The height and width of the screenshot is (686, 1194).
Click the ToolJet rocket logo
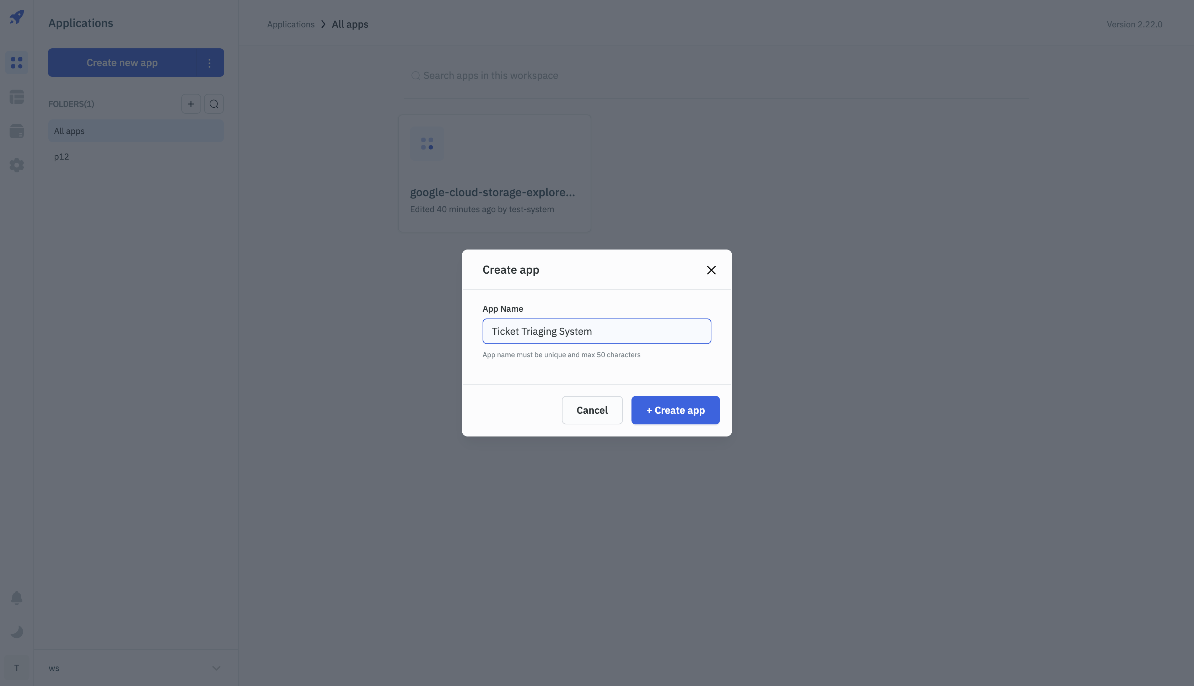click(16, 17)
